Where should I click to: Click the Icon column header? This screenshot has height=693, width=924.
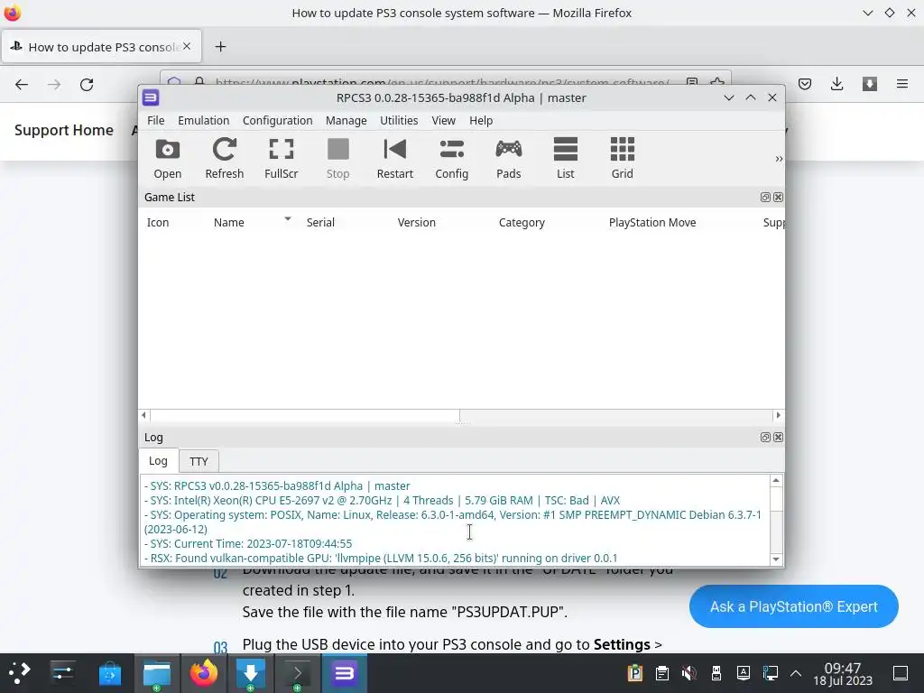pos(157,222)
